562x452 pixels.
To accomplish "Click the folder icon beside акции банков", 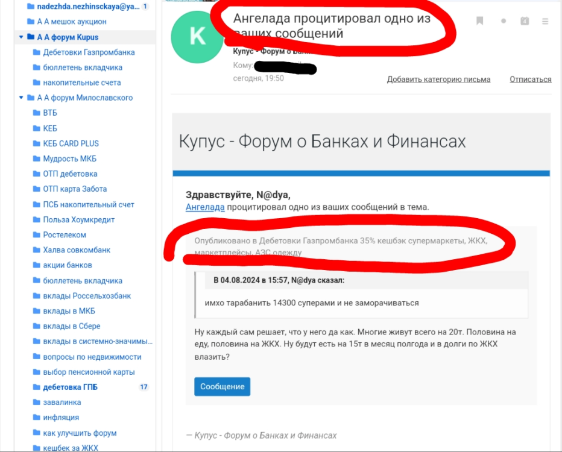I will (x=37, y=265).
